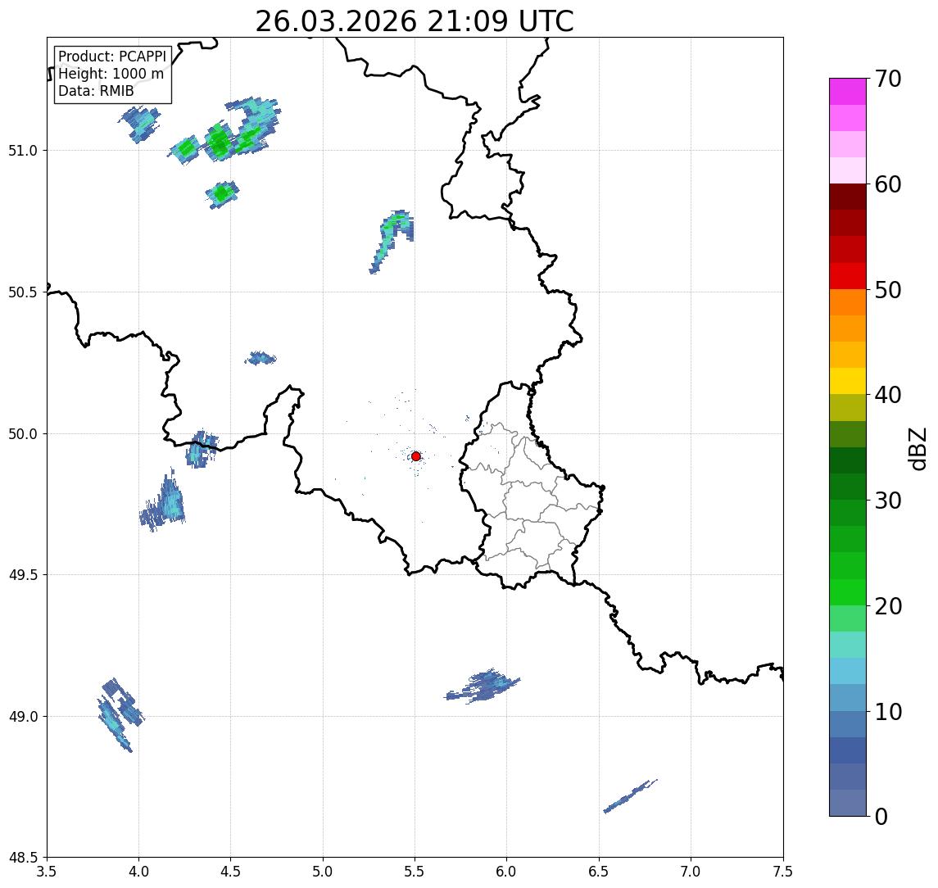Click the echo patch near 49.1N 5.9E
Viewport: 938px width, 888px height.
483,686
